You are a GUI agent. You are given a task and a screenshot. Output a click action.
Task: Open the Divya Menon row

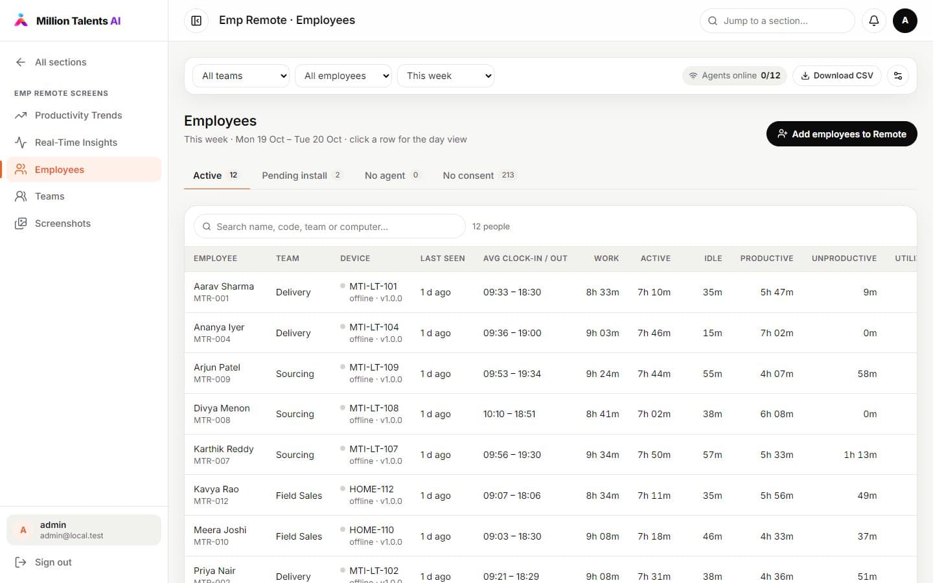point(551,414)
